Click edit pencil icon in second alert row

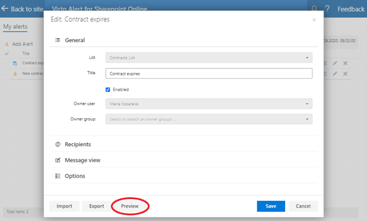pyautogui.click(x=335, y=74)
